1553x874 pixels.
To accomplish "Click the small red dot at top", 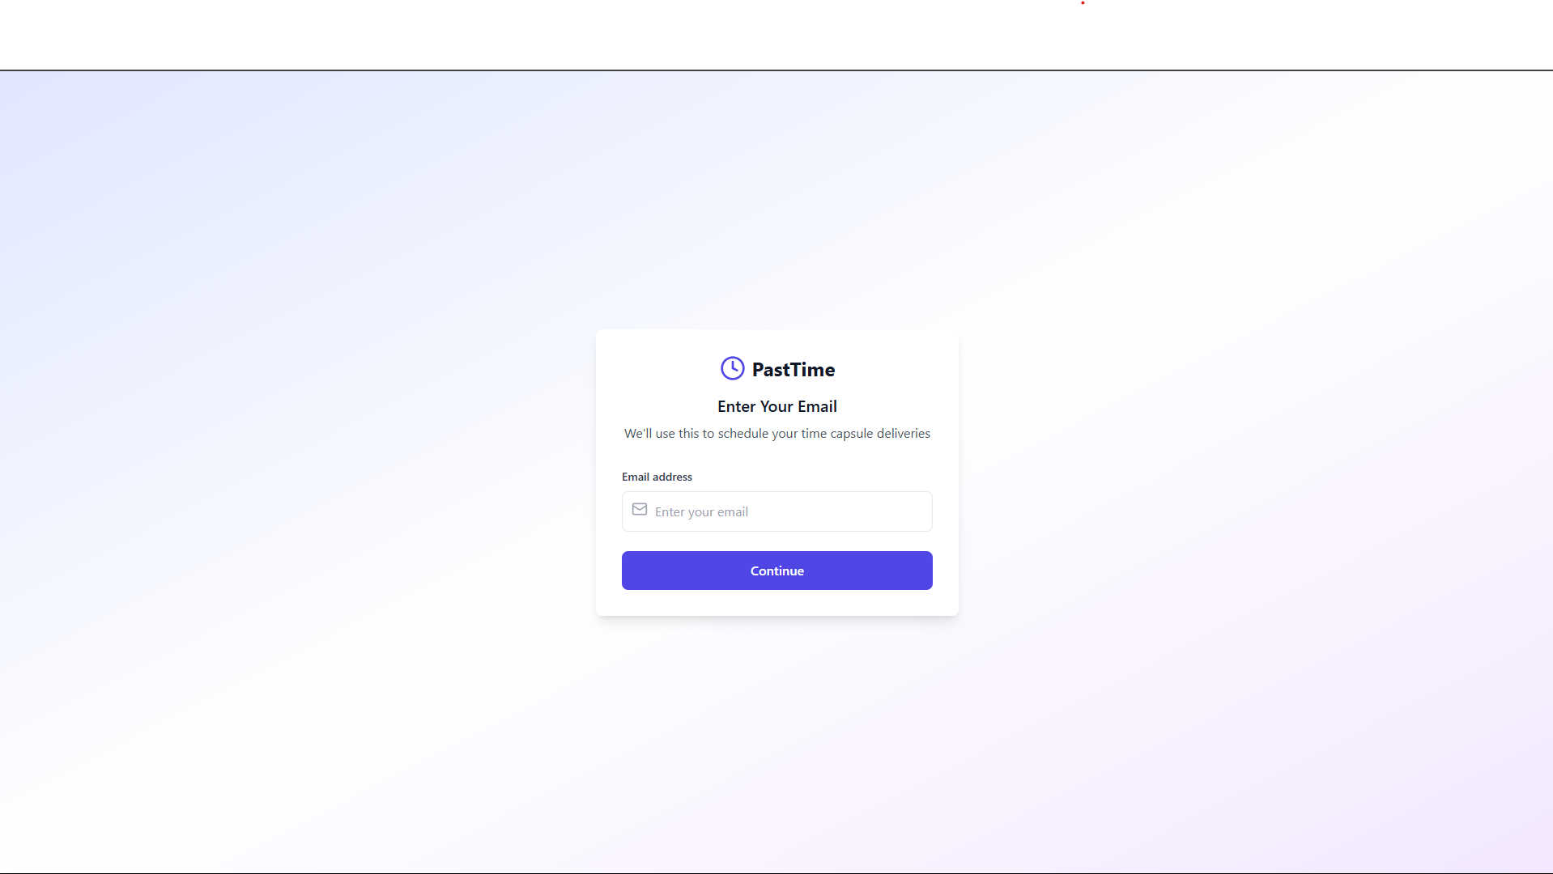I will point(1083,2).
